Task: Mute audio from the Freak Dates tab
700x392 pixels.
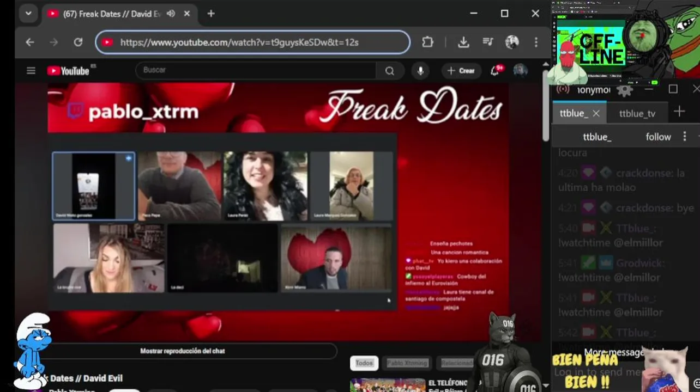Action: pos(171,14)
